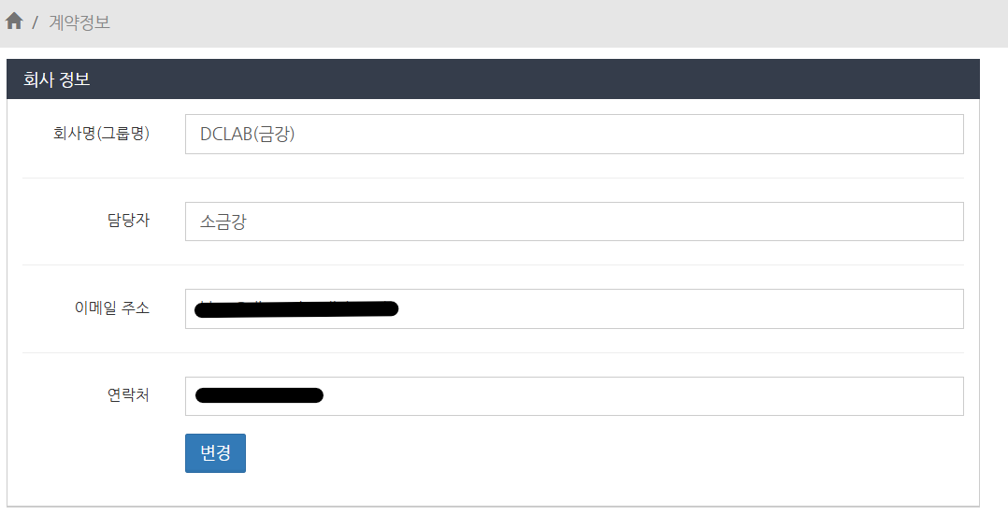Click the 회사 정보 panel header
Viewport: 1008px width, 529px height.
[x=57, y=79]
